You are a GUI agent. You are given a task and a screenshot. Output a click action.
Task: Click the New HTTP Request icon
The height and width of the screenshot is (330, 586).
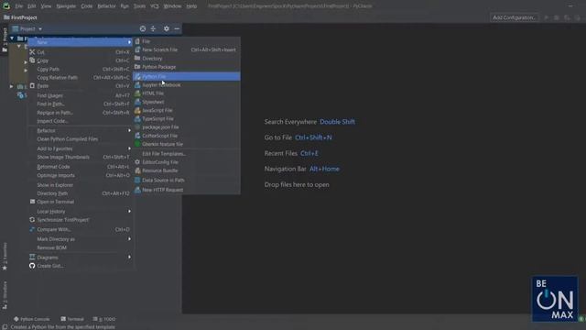[137, 190]
